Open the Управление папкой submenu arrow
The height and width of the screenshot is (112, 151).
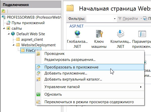point(141,87)
